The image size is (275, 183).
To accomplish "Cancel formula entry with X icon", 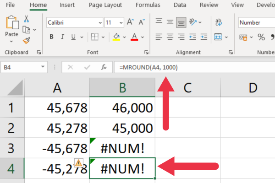I will point(70,67).
